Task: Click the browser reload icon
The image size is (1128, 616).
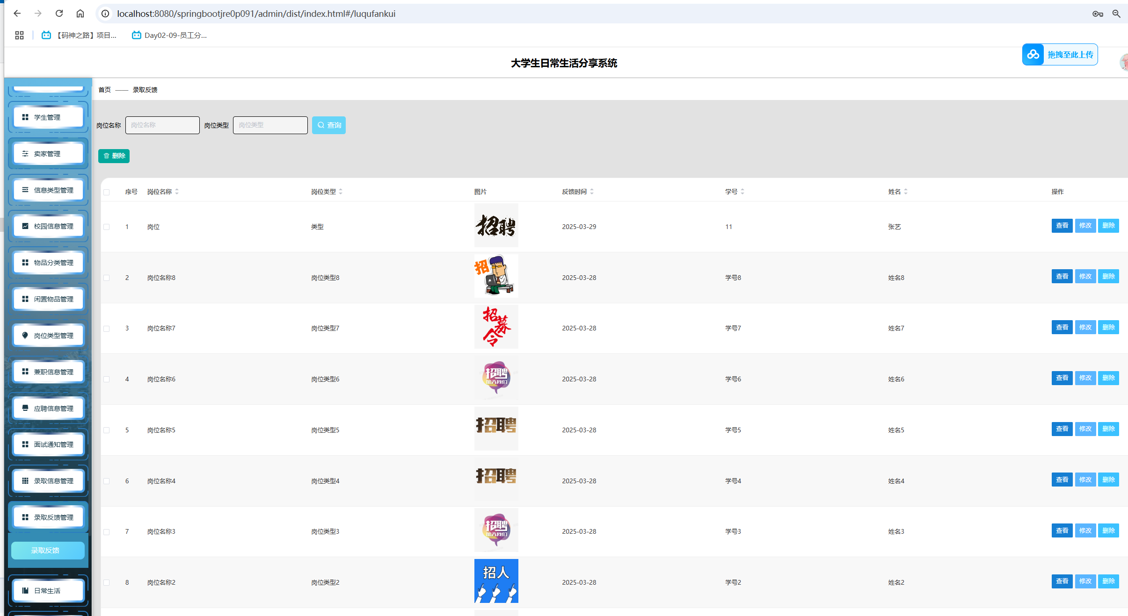Action: coord(59,14)
